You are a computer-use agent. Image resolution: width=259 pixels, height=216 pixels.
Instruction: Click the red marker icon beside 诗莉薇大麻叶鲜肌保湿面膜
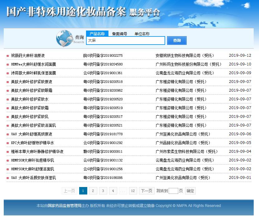coord(7,73)
